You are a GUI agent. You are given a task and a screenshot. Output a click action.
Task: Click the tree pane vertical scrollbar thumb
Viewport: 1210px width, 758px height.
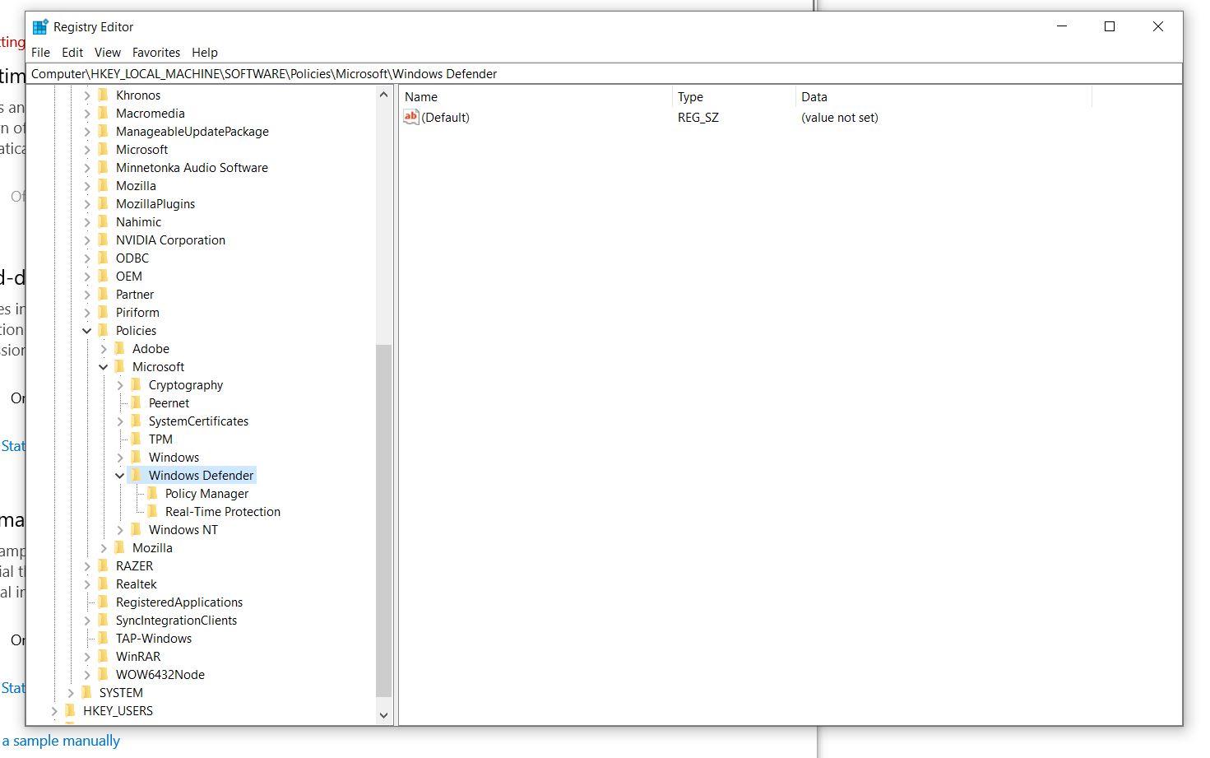(x=383, y=521)
